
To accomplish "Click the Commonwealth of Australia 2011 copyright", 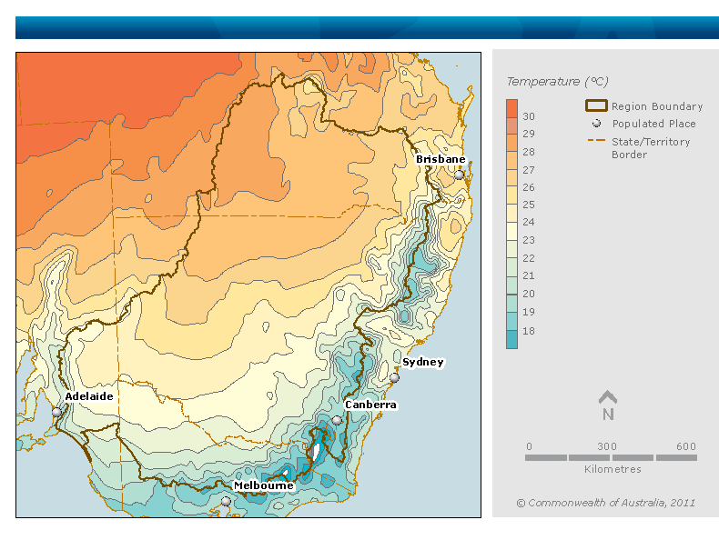I will click(606, 503).
